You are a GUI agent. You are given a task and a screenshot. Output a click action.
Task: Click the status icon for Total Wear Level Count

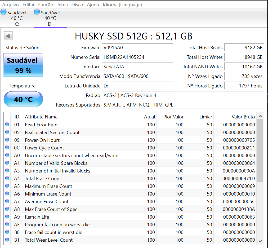tap(7, 240)
